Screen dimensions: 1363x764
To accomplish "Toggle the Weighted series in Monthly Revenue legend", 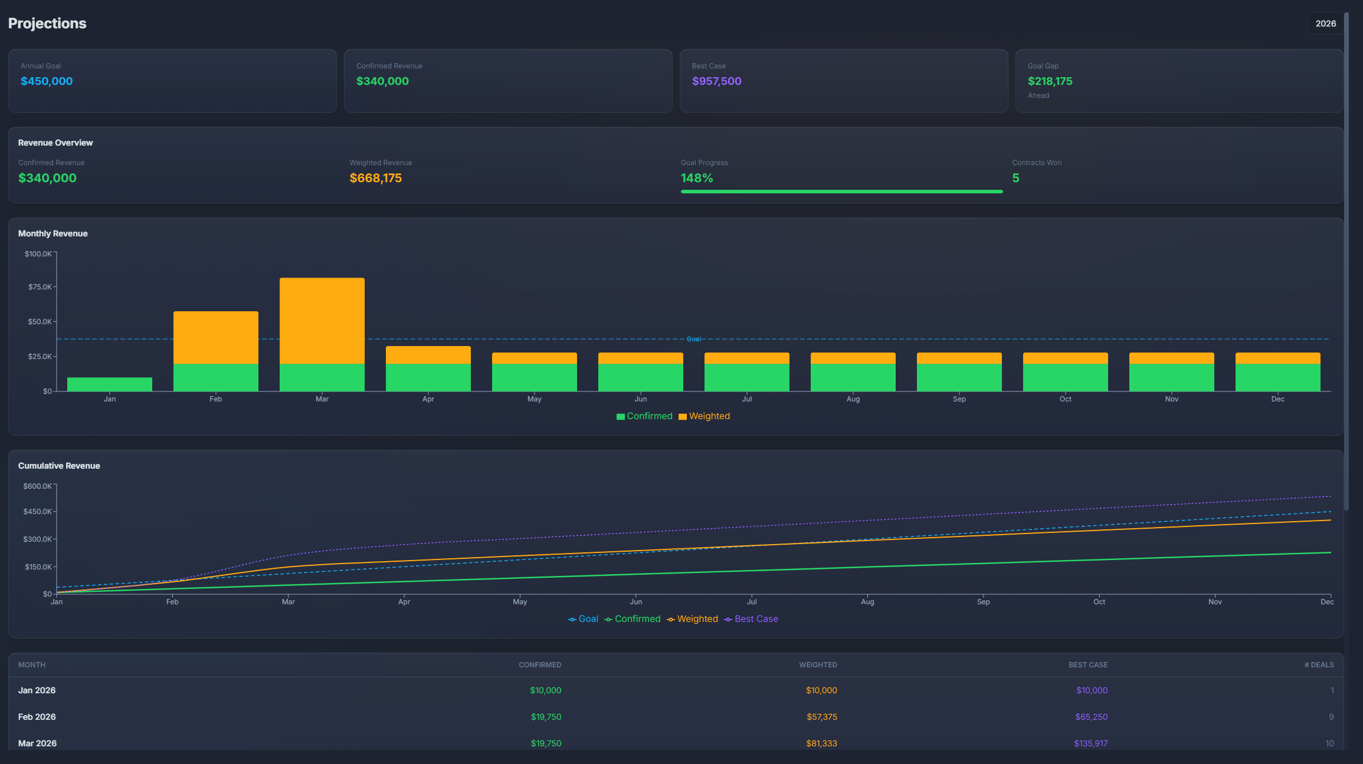I will (704, 416).
